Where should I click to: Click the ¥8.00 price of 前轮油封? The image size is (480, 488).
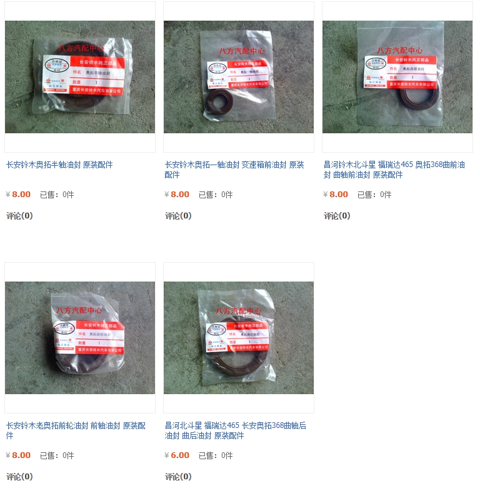(x=18, y=455)
